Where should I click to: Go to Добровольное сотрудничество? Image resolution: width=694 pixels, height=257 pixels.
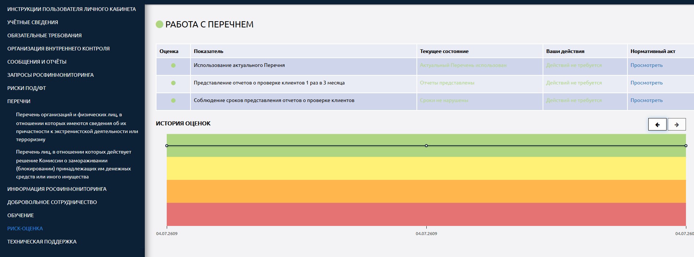[52, 202]
